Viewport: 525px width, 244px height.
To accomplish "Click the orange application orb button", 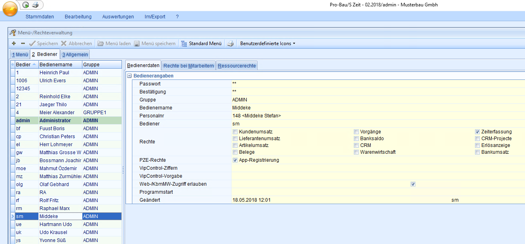I will pyautogui.click(x=10, y=9).
